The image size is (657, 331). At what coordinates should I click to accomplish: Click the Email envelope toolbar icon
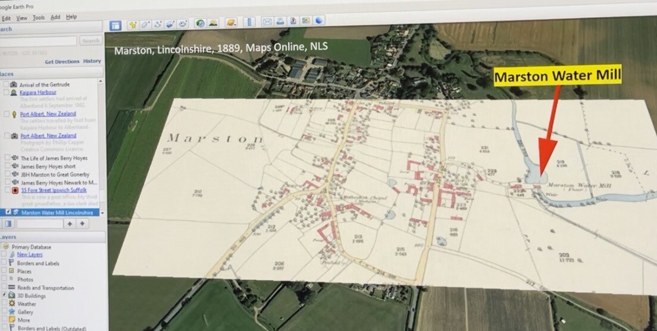[x=267, y=22]
